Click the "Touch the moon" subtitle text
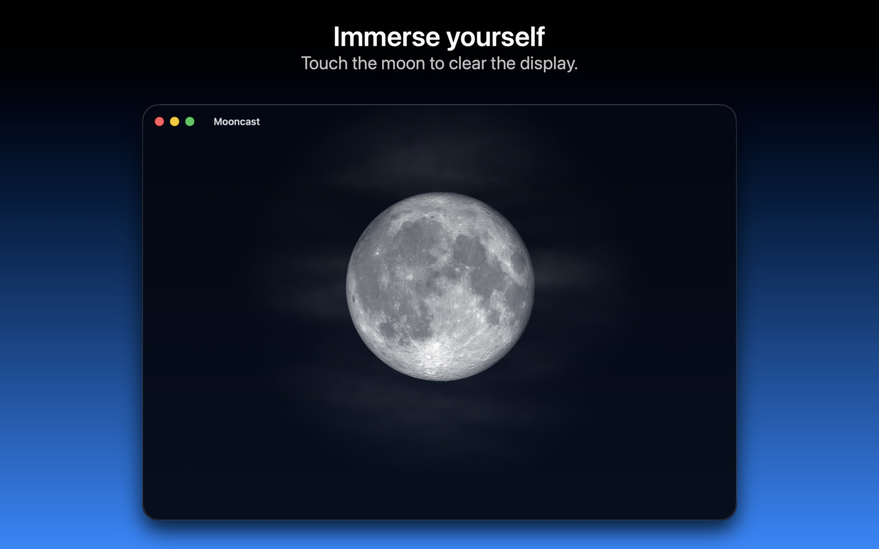This screenshot has height=549, width=879. tap(439, 63)
